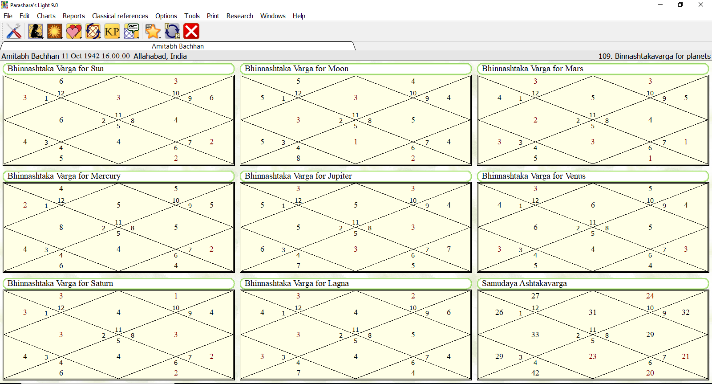Open the File menu
This screenshot has height=384, width=712.
[x=8, y=16]
